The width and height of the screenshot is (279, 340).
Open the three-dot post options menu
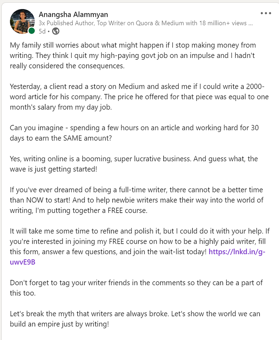click(265, 14)
